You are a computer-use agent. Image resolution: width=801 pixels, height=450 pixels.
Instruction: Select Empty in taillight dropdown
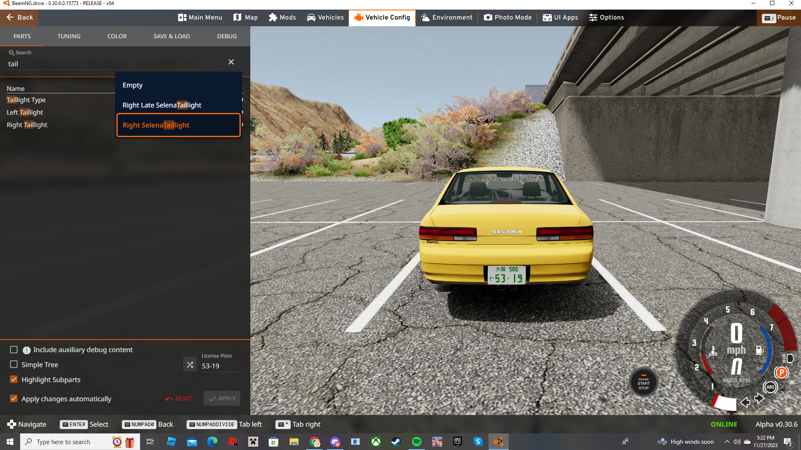pos(179,85)
